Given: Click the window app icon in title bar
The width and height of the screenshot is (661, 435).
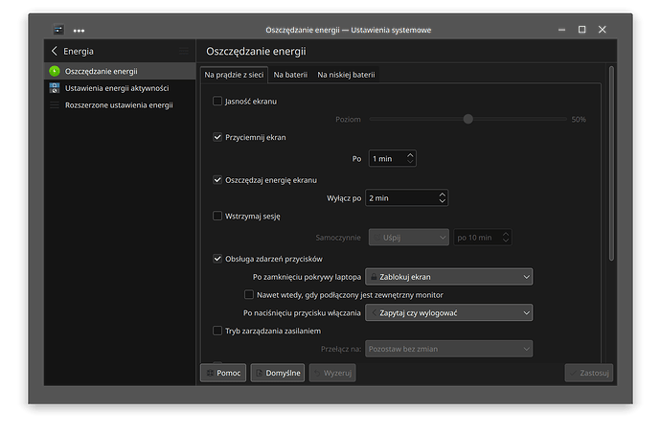Looking at the screenshot, I should 58,30.
